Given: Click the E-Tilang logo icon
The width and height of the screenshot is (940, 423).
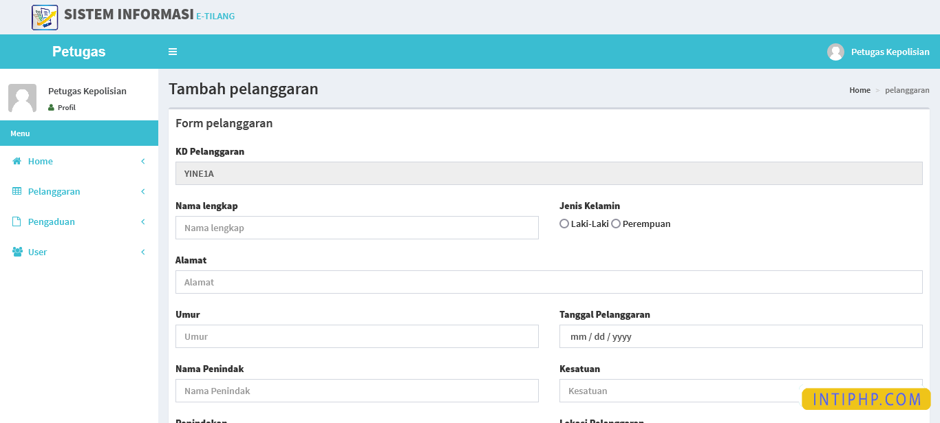Looking at the screenshot, I should pyautogui.click(x=45, y=17).
